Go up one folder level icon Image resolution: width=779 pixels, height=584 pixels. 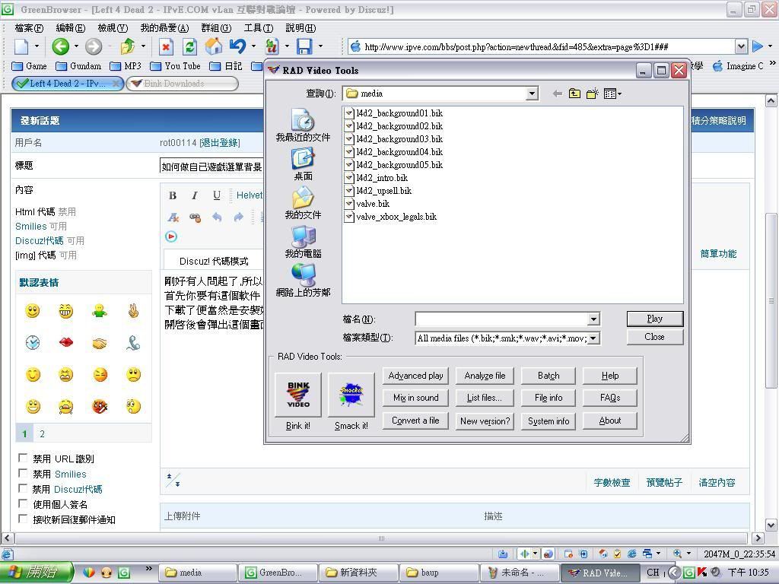pos(574,94)
